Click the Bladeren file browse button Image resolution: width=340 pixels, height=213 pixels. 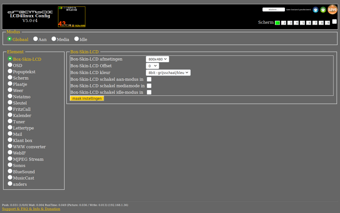pyautogui.click(x=273, y=10)
